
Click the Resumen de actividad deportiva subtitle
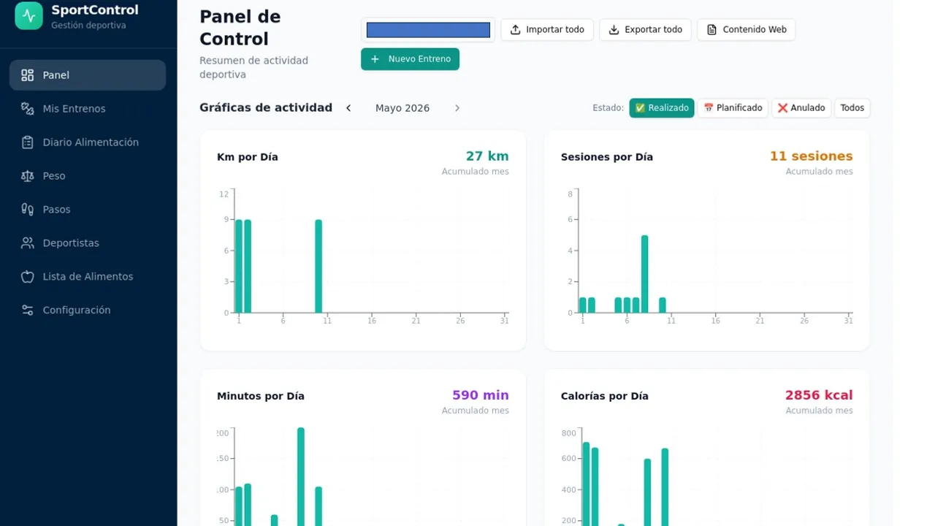(x=254, y=67)
